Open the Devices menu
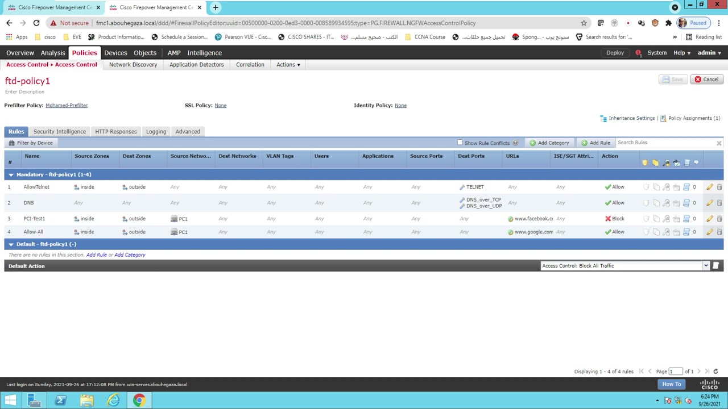728x409 pixels. click(115, 53)
